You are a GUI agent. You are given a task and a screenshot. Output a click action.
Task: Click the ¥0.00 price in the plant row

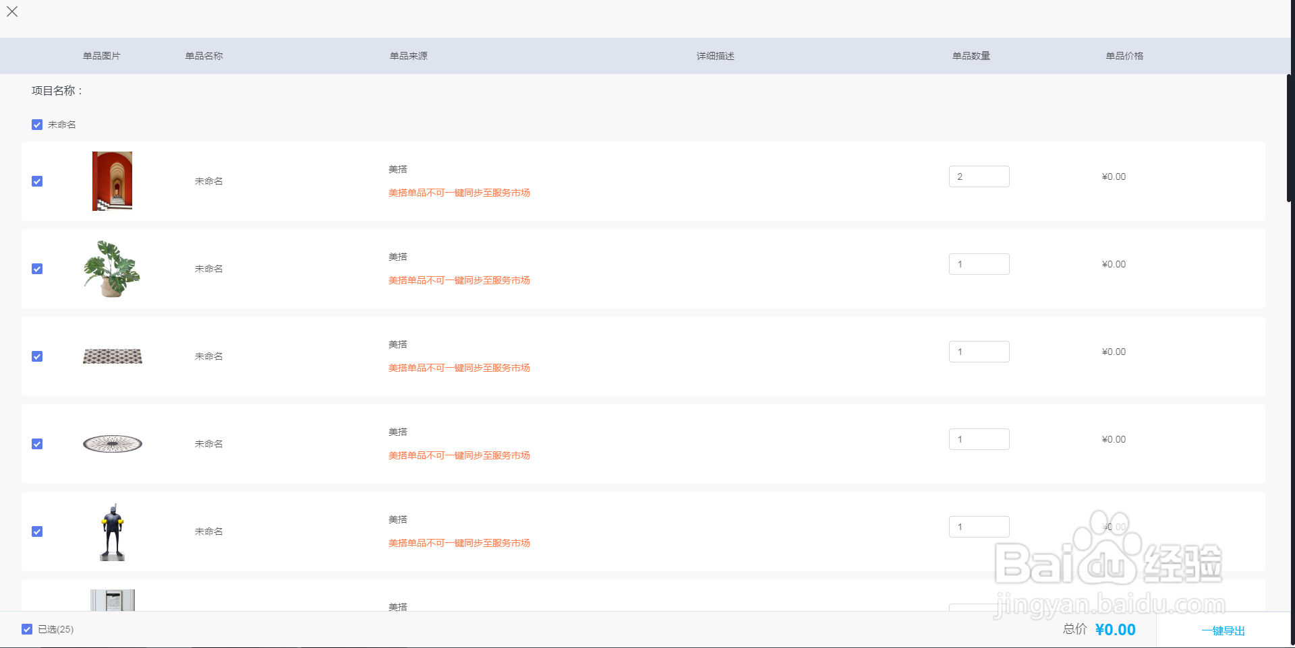[1114, 264]
